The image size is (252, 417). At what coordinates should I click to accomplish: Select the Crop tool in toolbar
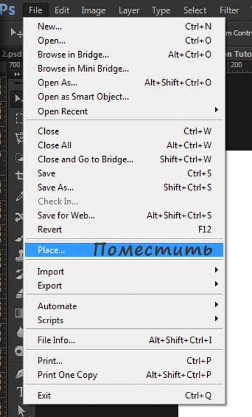19,175
